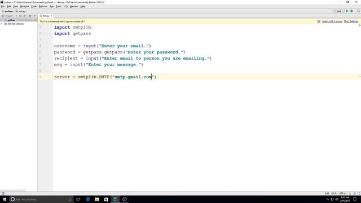Image resolution: width=361 pixels, height=203 pixels.
Task: Click the circular app icon next to PyCharm on taskbar
Action: coord(125,199)
